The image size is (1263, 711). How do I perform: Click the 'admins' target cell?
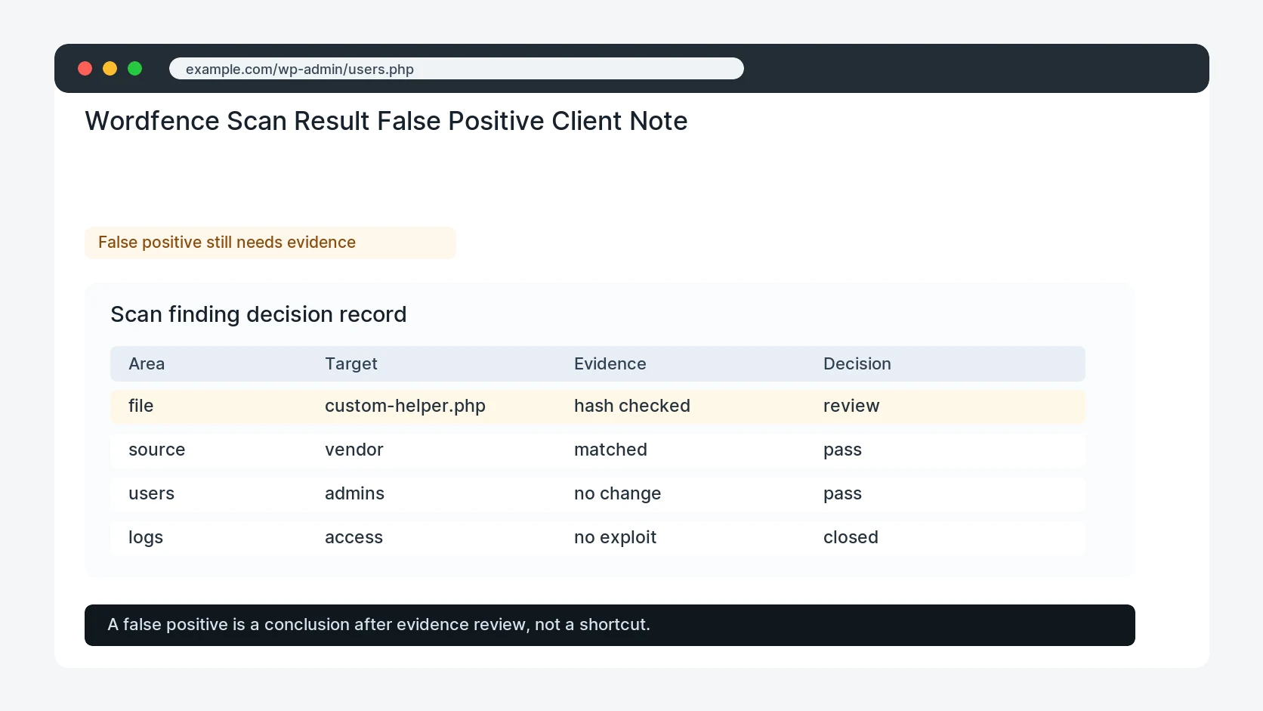point(354,493)
